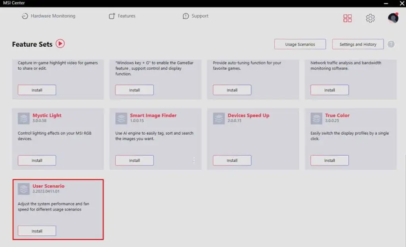Viewport: 406px width, 247px height.
Task: Install the Devices Speed Up feature
Action: (x=232, y=160)
